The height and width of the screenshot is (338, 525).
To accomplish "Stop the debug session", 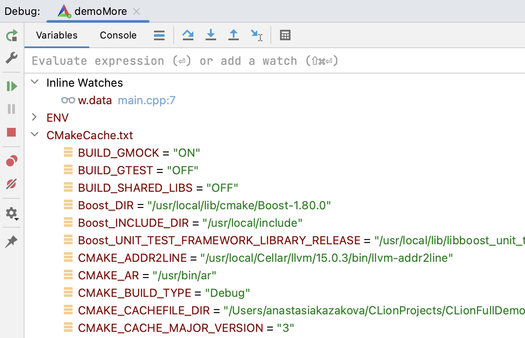I will click(x=12, y=132).
